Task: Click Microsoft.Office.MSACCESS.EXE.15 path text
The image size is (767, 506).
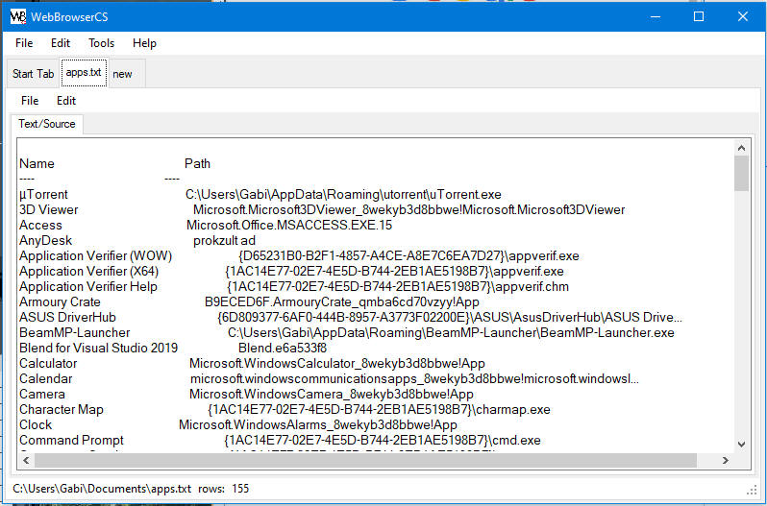Action: click(289, 226)
